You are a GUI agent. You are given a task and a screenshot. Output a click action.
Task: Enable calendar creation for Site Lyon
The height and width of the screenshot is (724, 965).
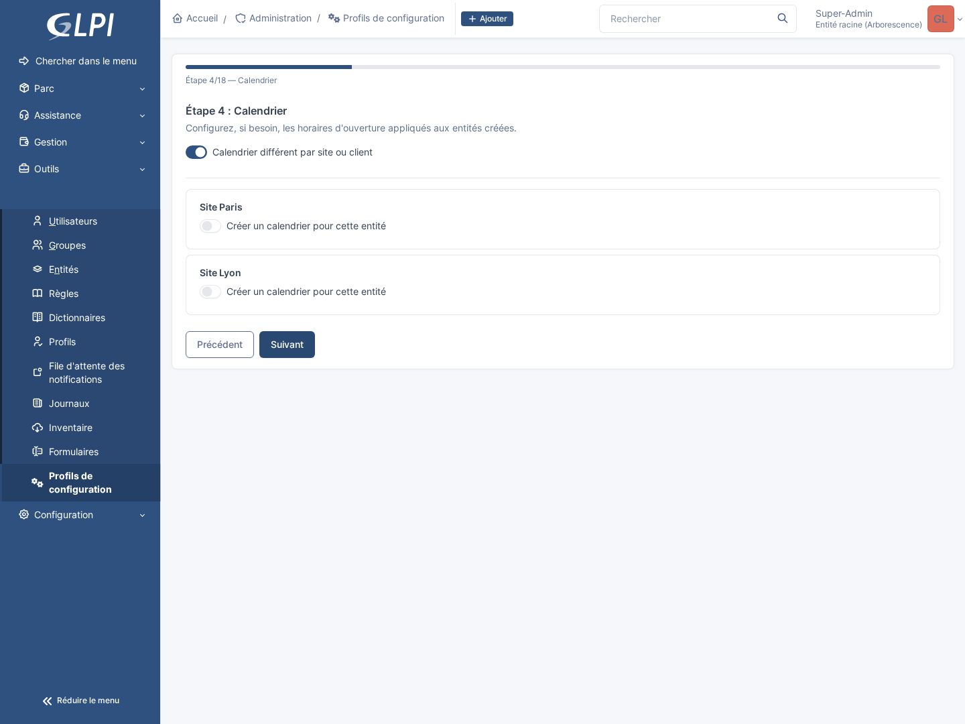click(x=210, y=292)
